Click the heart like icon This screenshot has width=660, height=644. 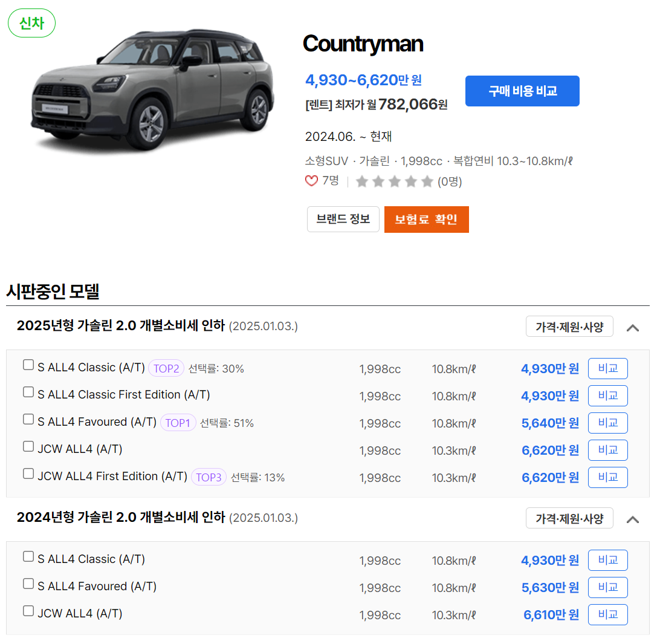[x=311, y=181]
